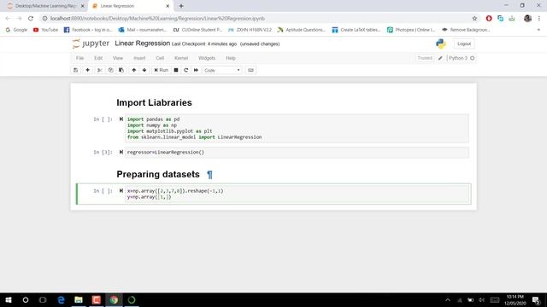Image resolution: width=547 pixels, height=307 pixels.
Task: Run the import libraries cell via its run icon
Action: (121, 119)
